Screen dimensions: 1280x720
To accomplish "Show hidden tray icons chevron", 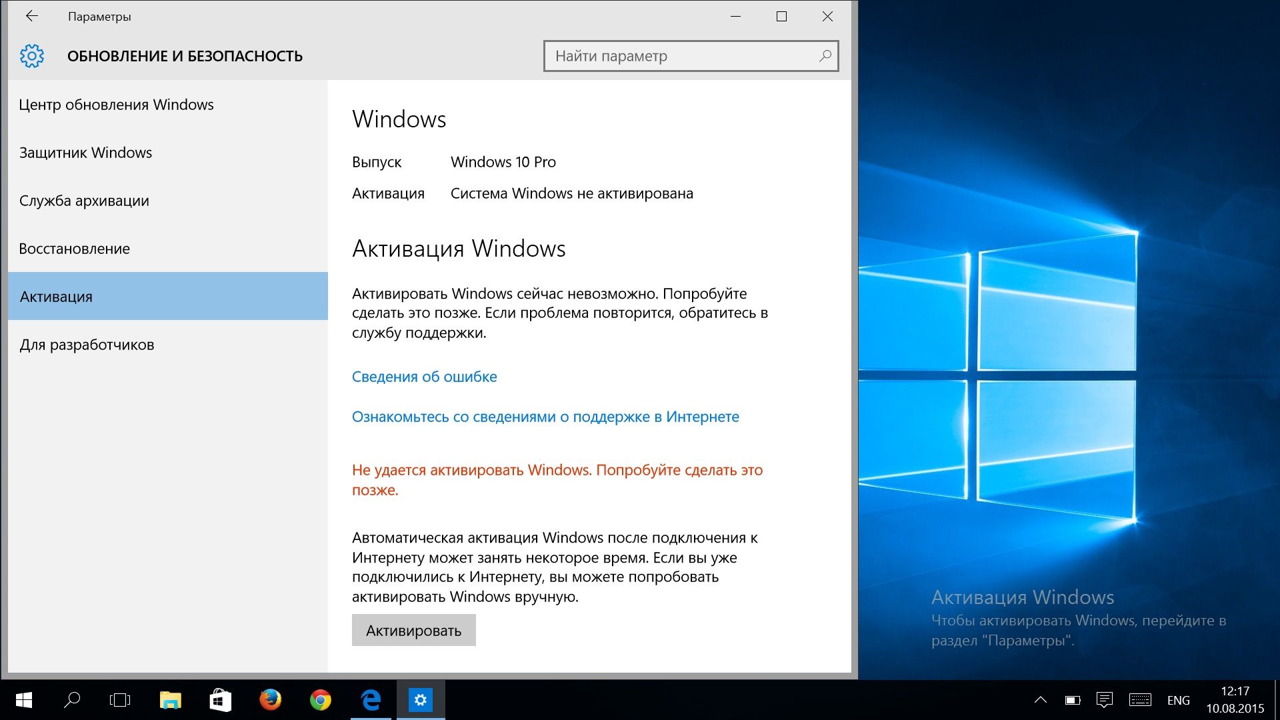I will [1040, 700].
